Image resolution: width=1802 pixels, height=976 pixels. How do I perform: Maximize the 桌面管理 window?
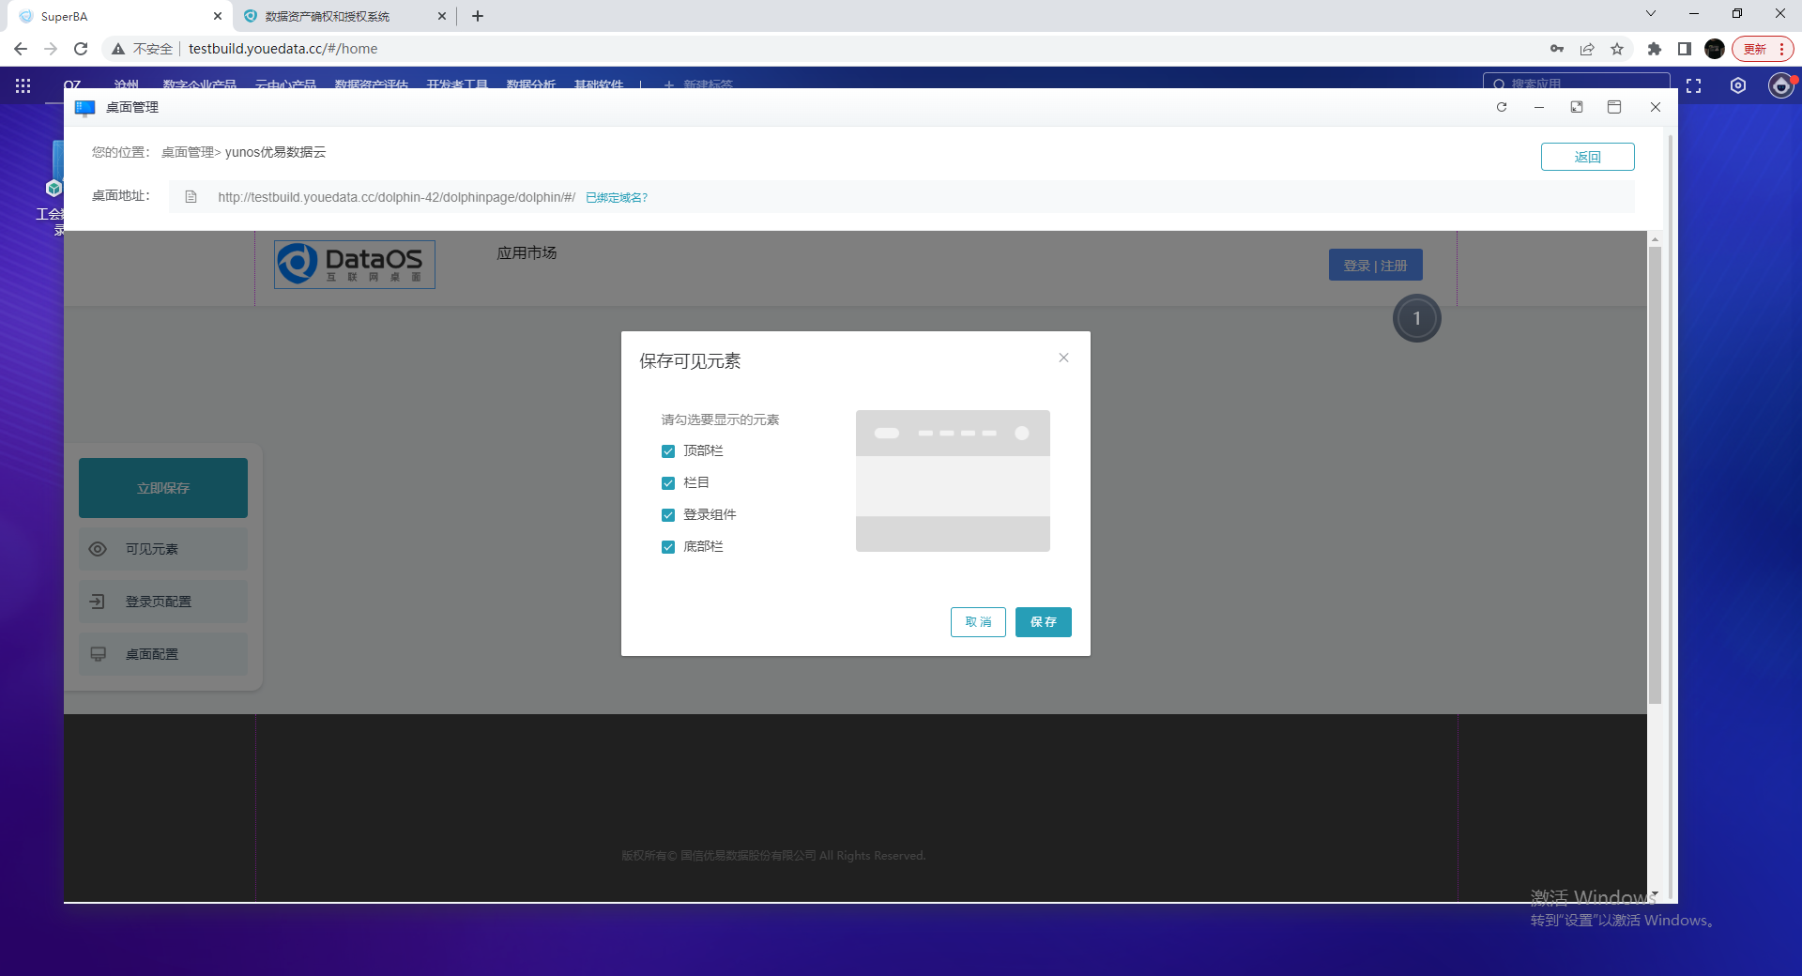coord(1614,107)
